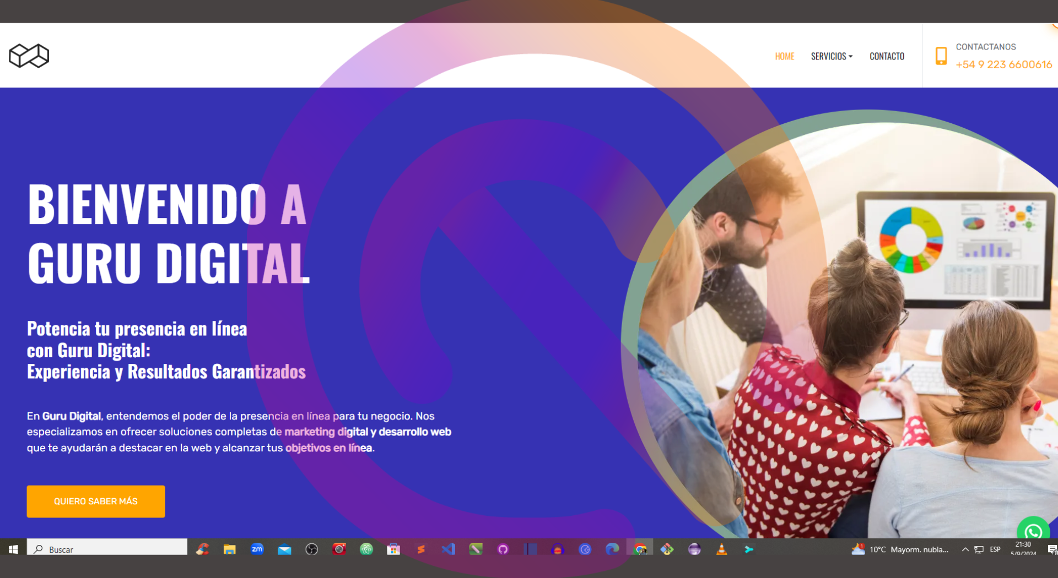
Task: Launch OBS Studio from the taskbar
Action: (x=312, y=549)
